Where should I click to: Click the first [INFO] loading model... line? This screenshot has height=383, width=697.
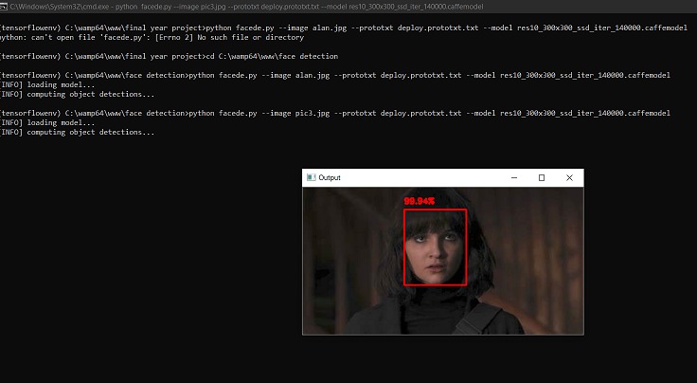tap(47, 84)
